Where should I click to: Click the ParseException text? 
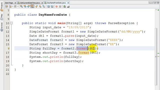(x=121, y=23)
